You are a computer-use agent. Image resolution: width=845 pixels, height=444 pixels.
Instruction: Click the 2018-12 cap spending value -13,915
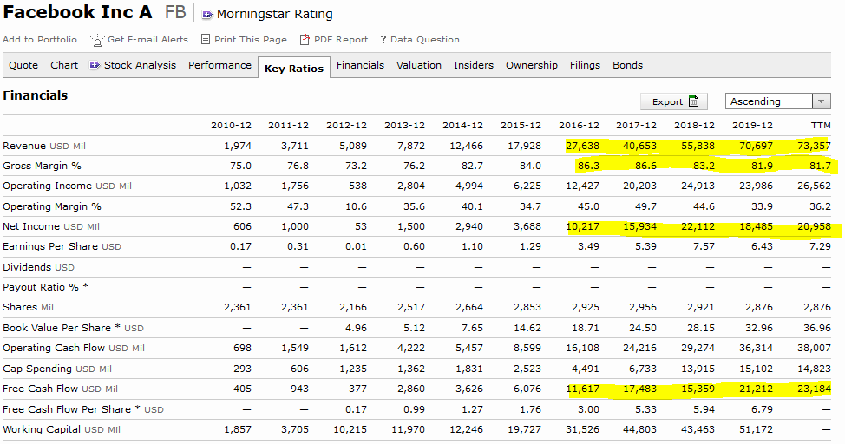click(x=696, y=369)
